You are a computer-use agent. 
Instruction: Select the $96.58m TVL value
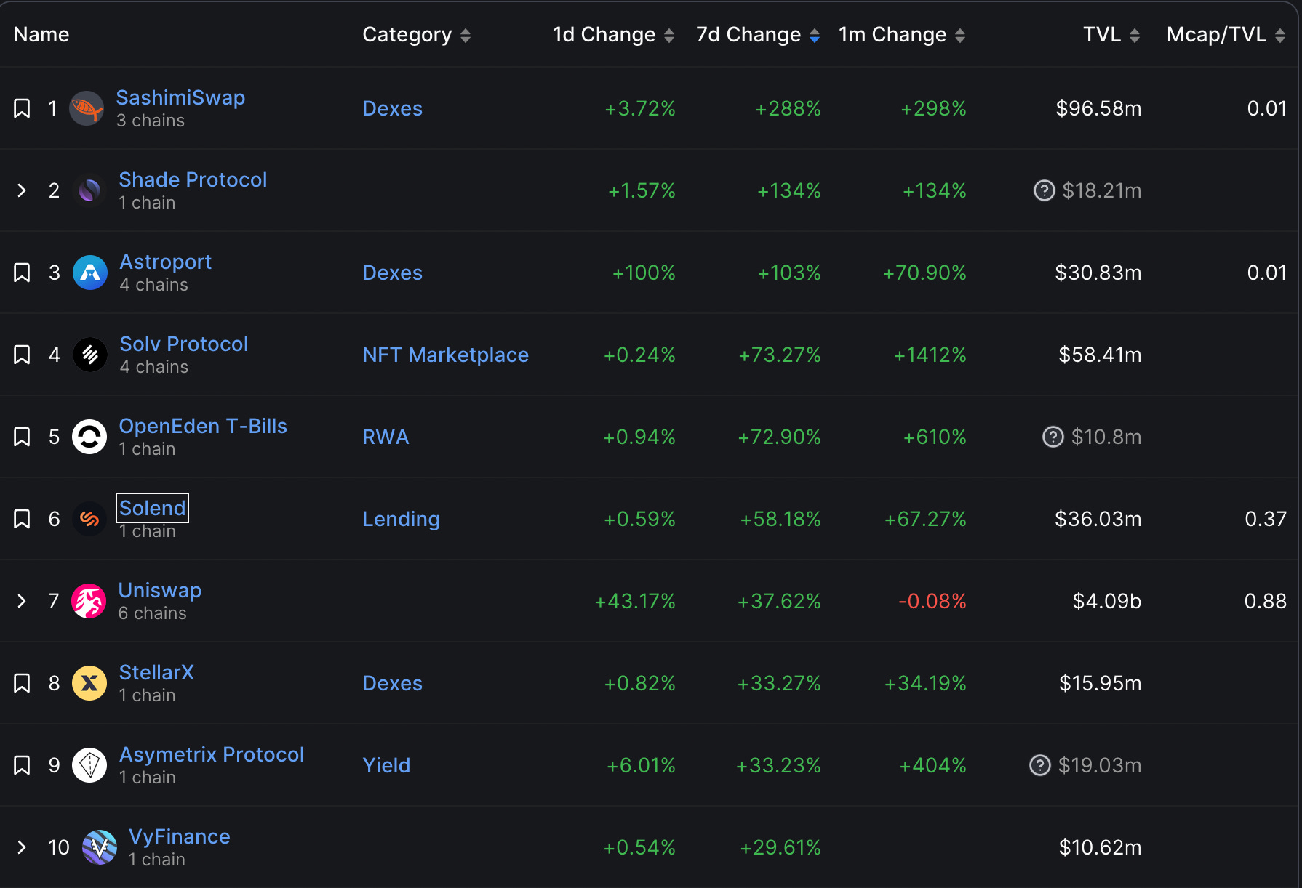pyautogui.click(x=1098, y=108)
